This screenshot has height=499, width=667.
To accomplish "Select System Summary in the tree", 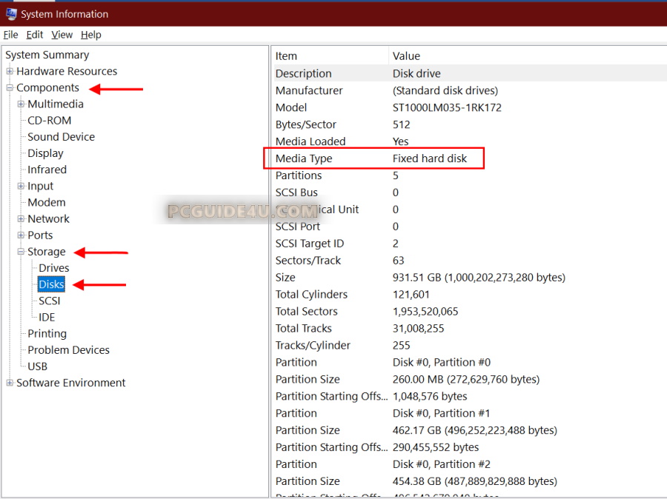I will [x=47, y=55].
